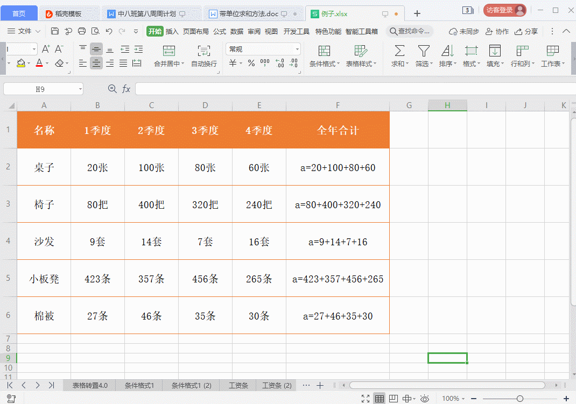
Task: Toggle Auto wrap (自动换行)
Action: (x=204, y=56)
